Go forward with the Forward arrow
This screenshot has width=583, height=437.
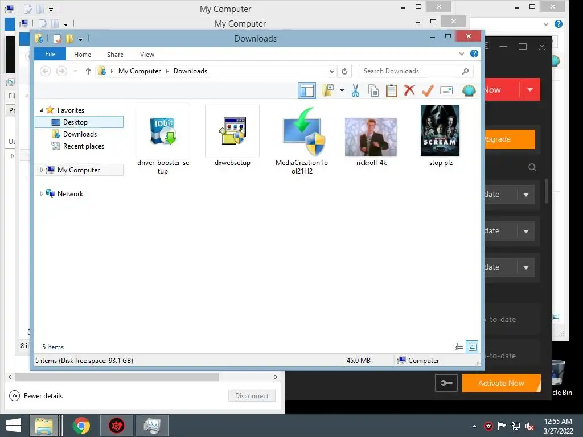click(61, 71)
